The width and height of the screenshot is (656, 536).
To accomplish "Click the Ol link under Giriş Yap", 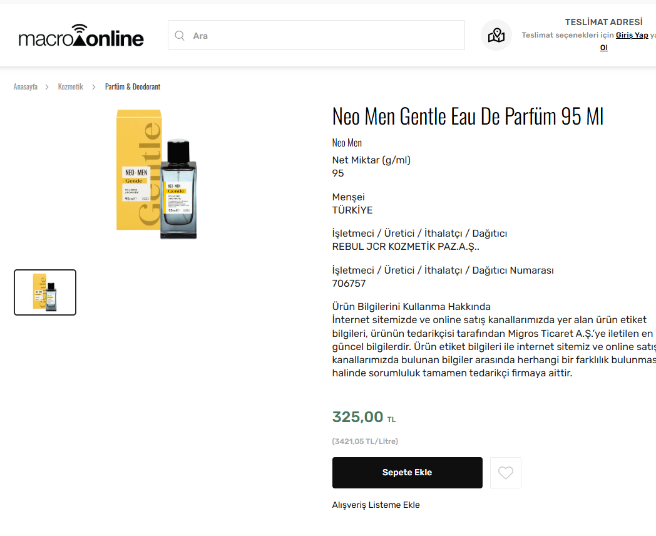I will point(603,48).
